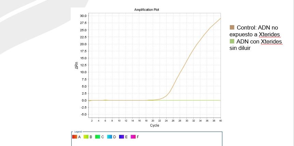Click the -5.0 y-axis tick label
294x146 pixels.
click(x=83, y=114)
